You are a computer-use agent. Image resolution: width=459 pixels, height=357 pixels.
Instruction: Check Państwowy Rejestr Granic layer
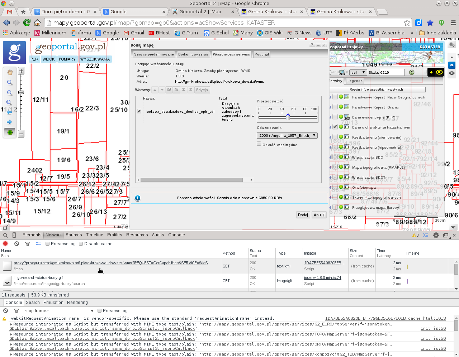[x=335, y=107]
